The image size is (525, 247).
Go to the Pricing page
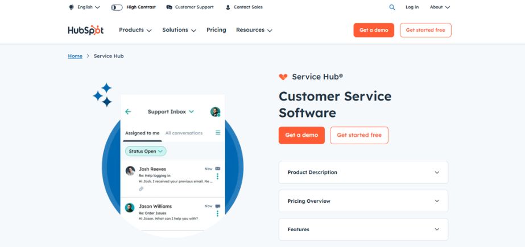point(216,30)
